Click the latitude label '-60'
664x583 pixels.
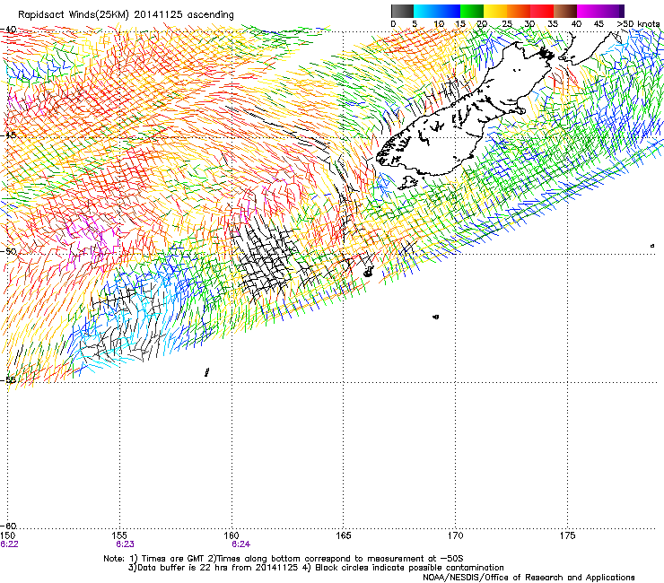click(x=8, y=526)
